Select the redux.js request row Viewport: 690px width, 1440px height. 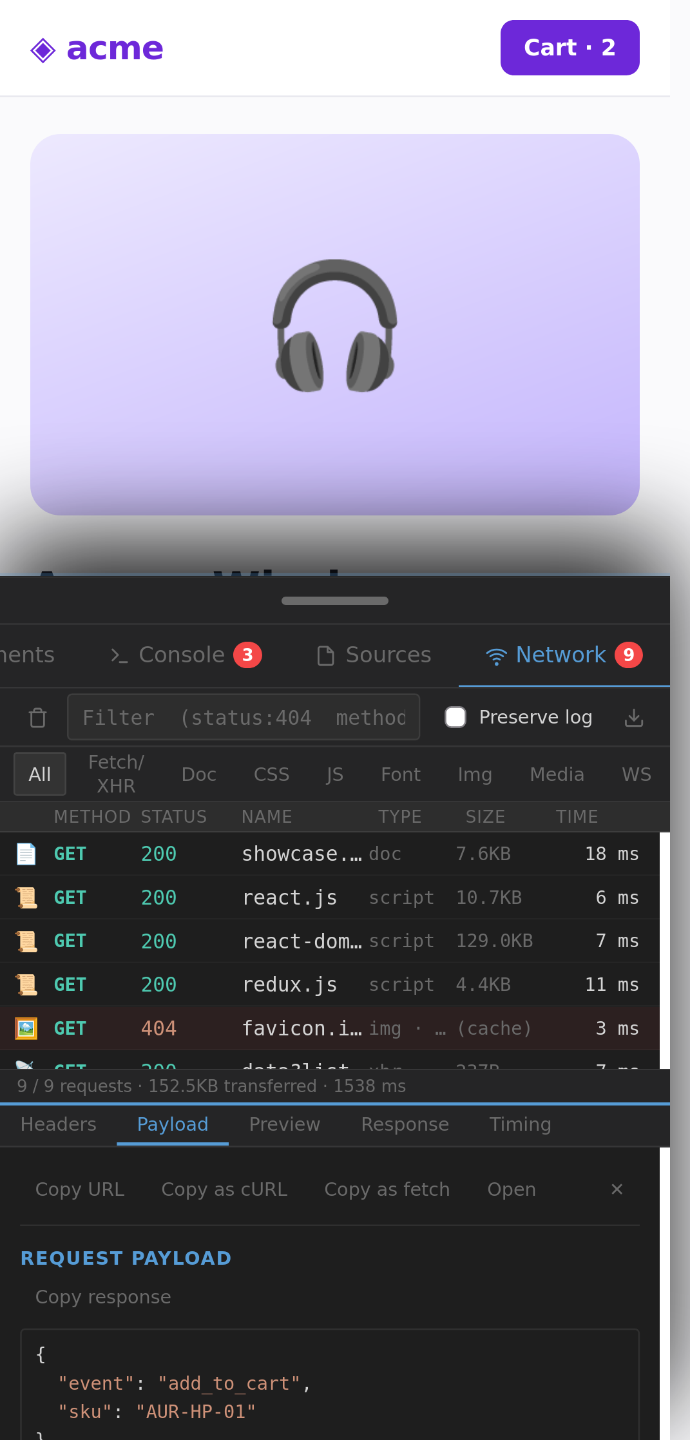click(330, 984)
